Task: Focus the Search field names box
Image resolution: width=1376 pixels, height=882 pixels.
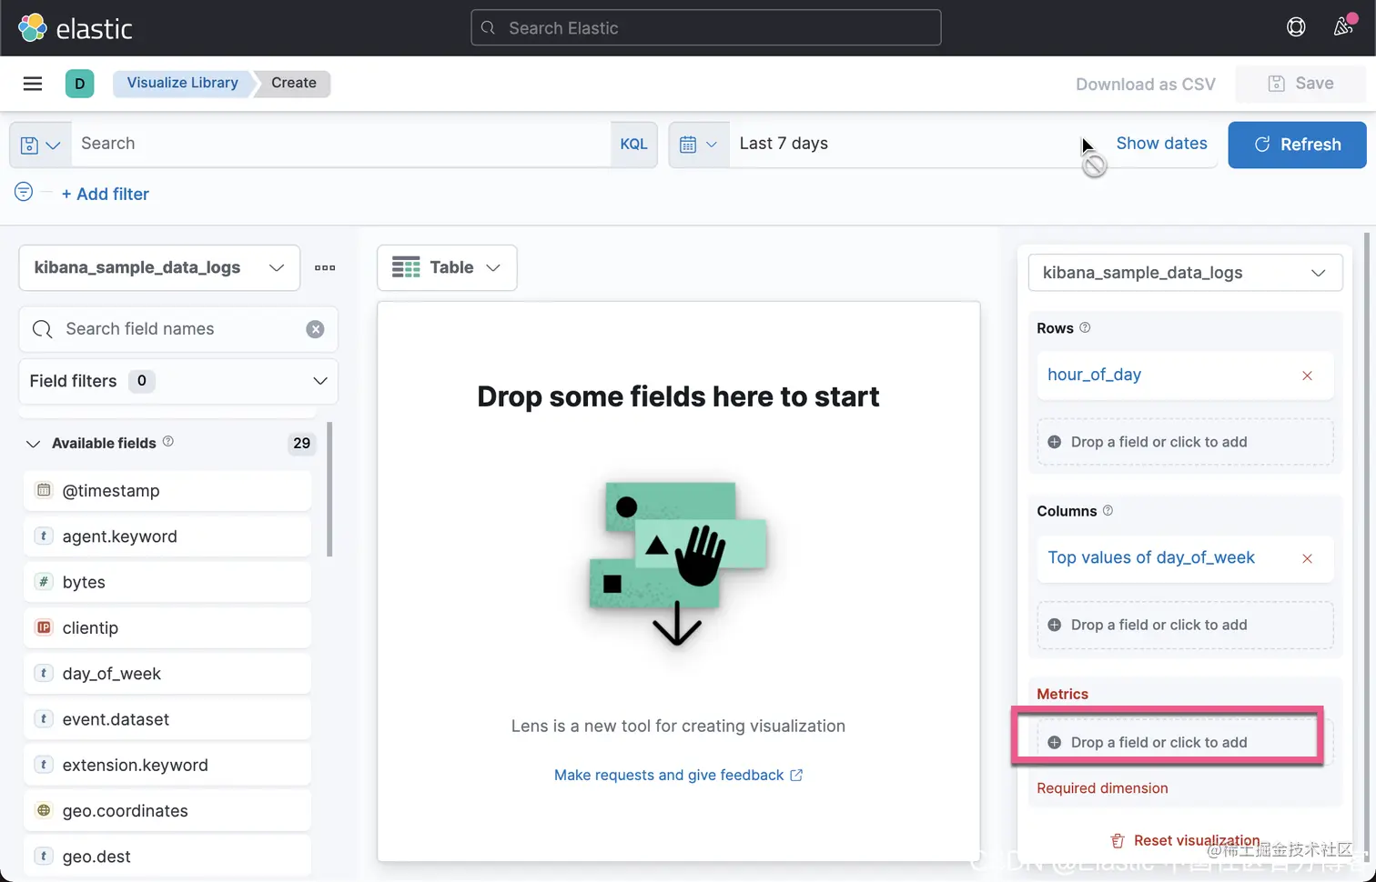Action: (x=178, y=329)
